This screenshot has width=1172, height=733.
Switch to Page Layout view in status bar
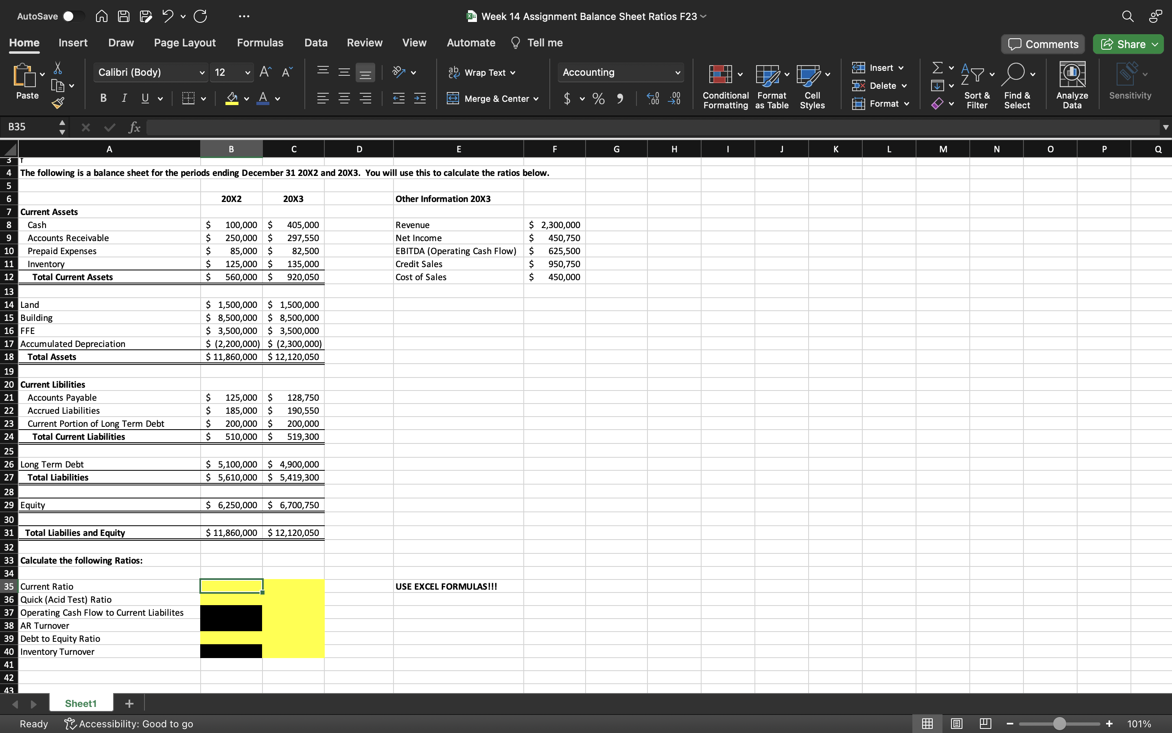(x=956, y=723)
